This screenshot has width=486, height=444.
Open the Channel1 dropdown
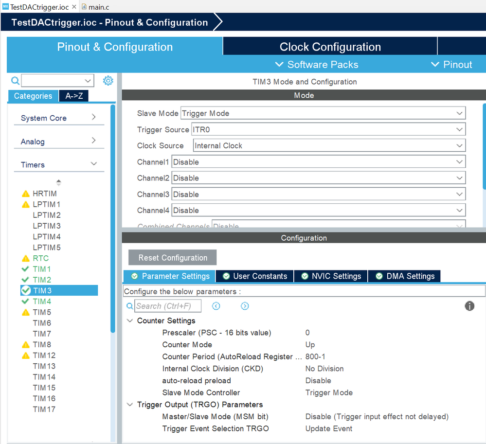tap(319, 162)
